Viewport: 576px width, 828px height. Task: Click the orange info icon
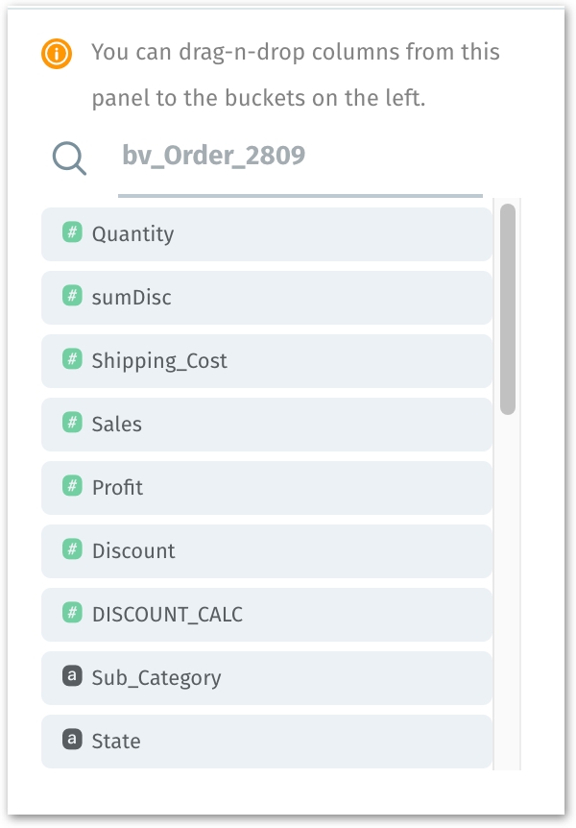[x=57, y=55]
